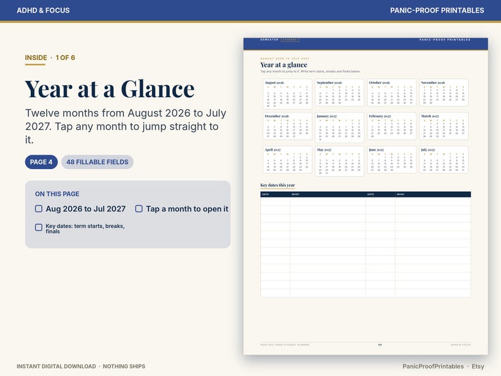Jump to the July 2027 month
Screen dimensions: 501x376
[444, 160]
